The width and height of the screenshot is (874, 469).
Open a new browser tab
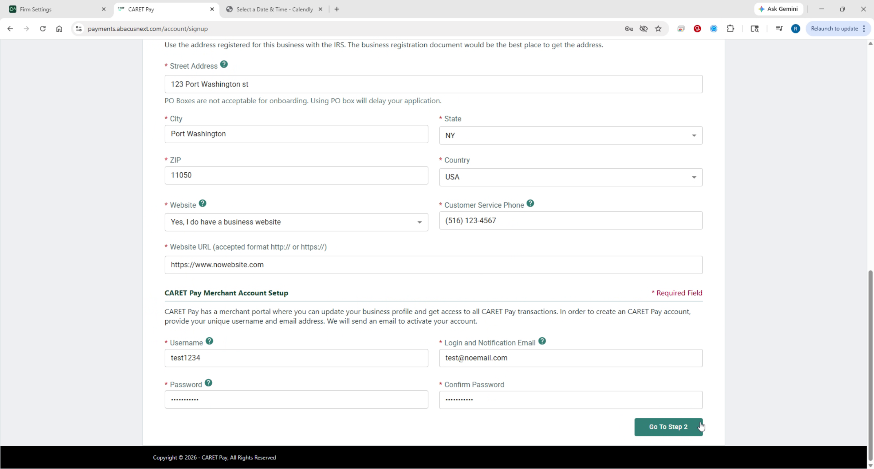337,9
